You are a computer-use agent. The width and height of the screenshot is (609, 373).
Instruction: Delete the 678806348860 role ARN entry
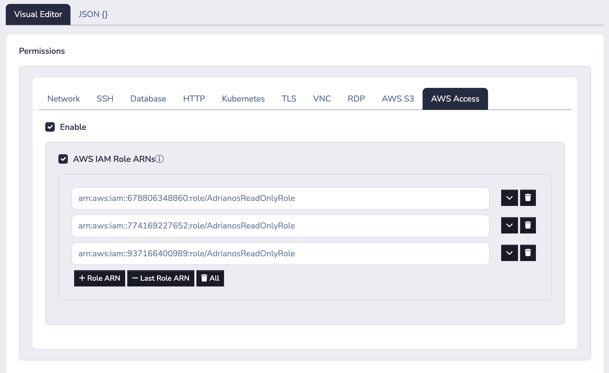click(528, 198)
